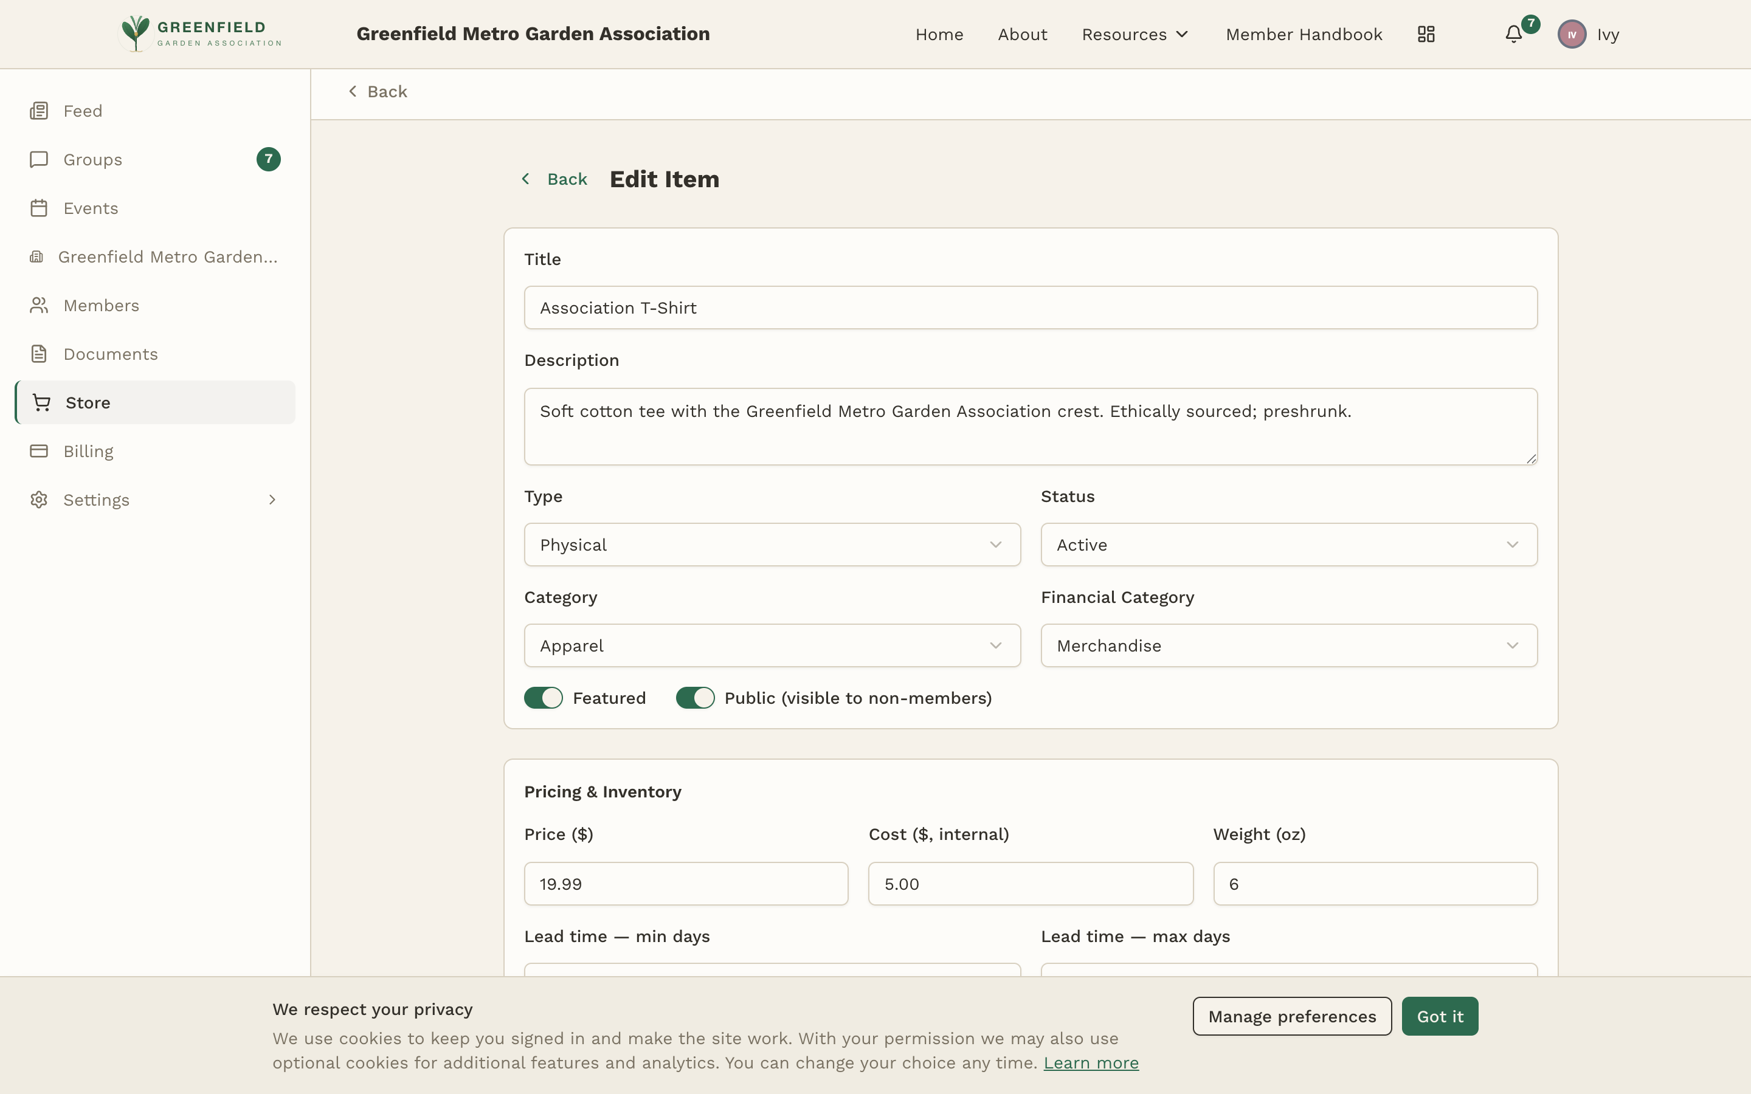The image size is (1751, 1094).
Task: Click the 'Lead time — max days' label
Action: click(x=1135, y=936)
